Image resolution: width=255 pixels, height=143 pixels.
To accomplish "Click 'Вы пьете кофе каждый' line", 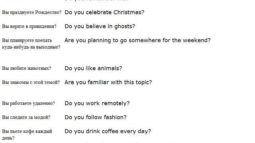I will pos(27,131).
